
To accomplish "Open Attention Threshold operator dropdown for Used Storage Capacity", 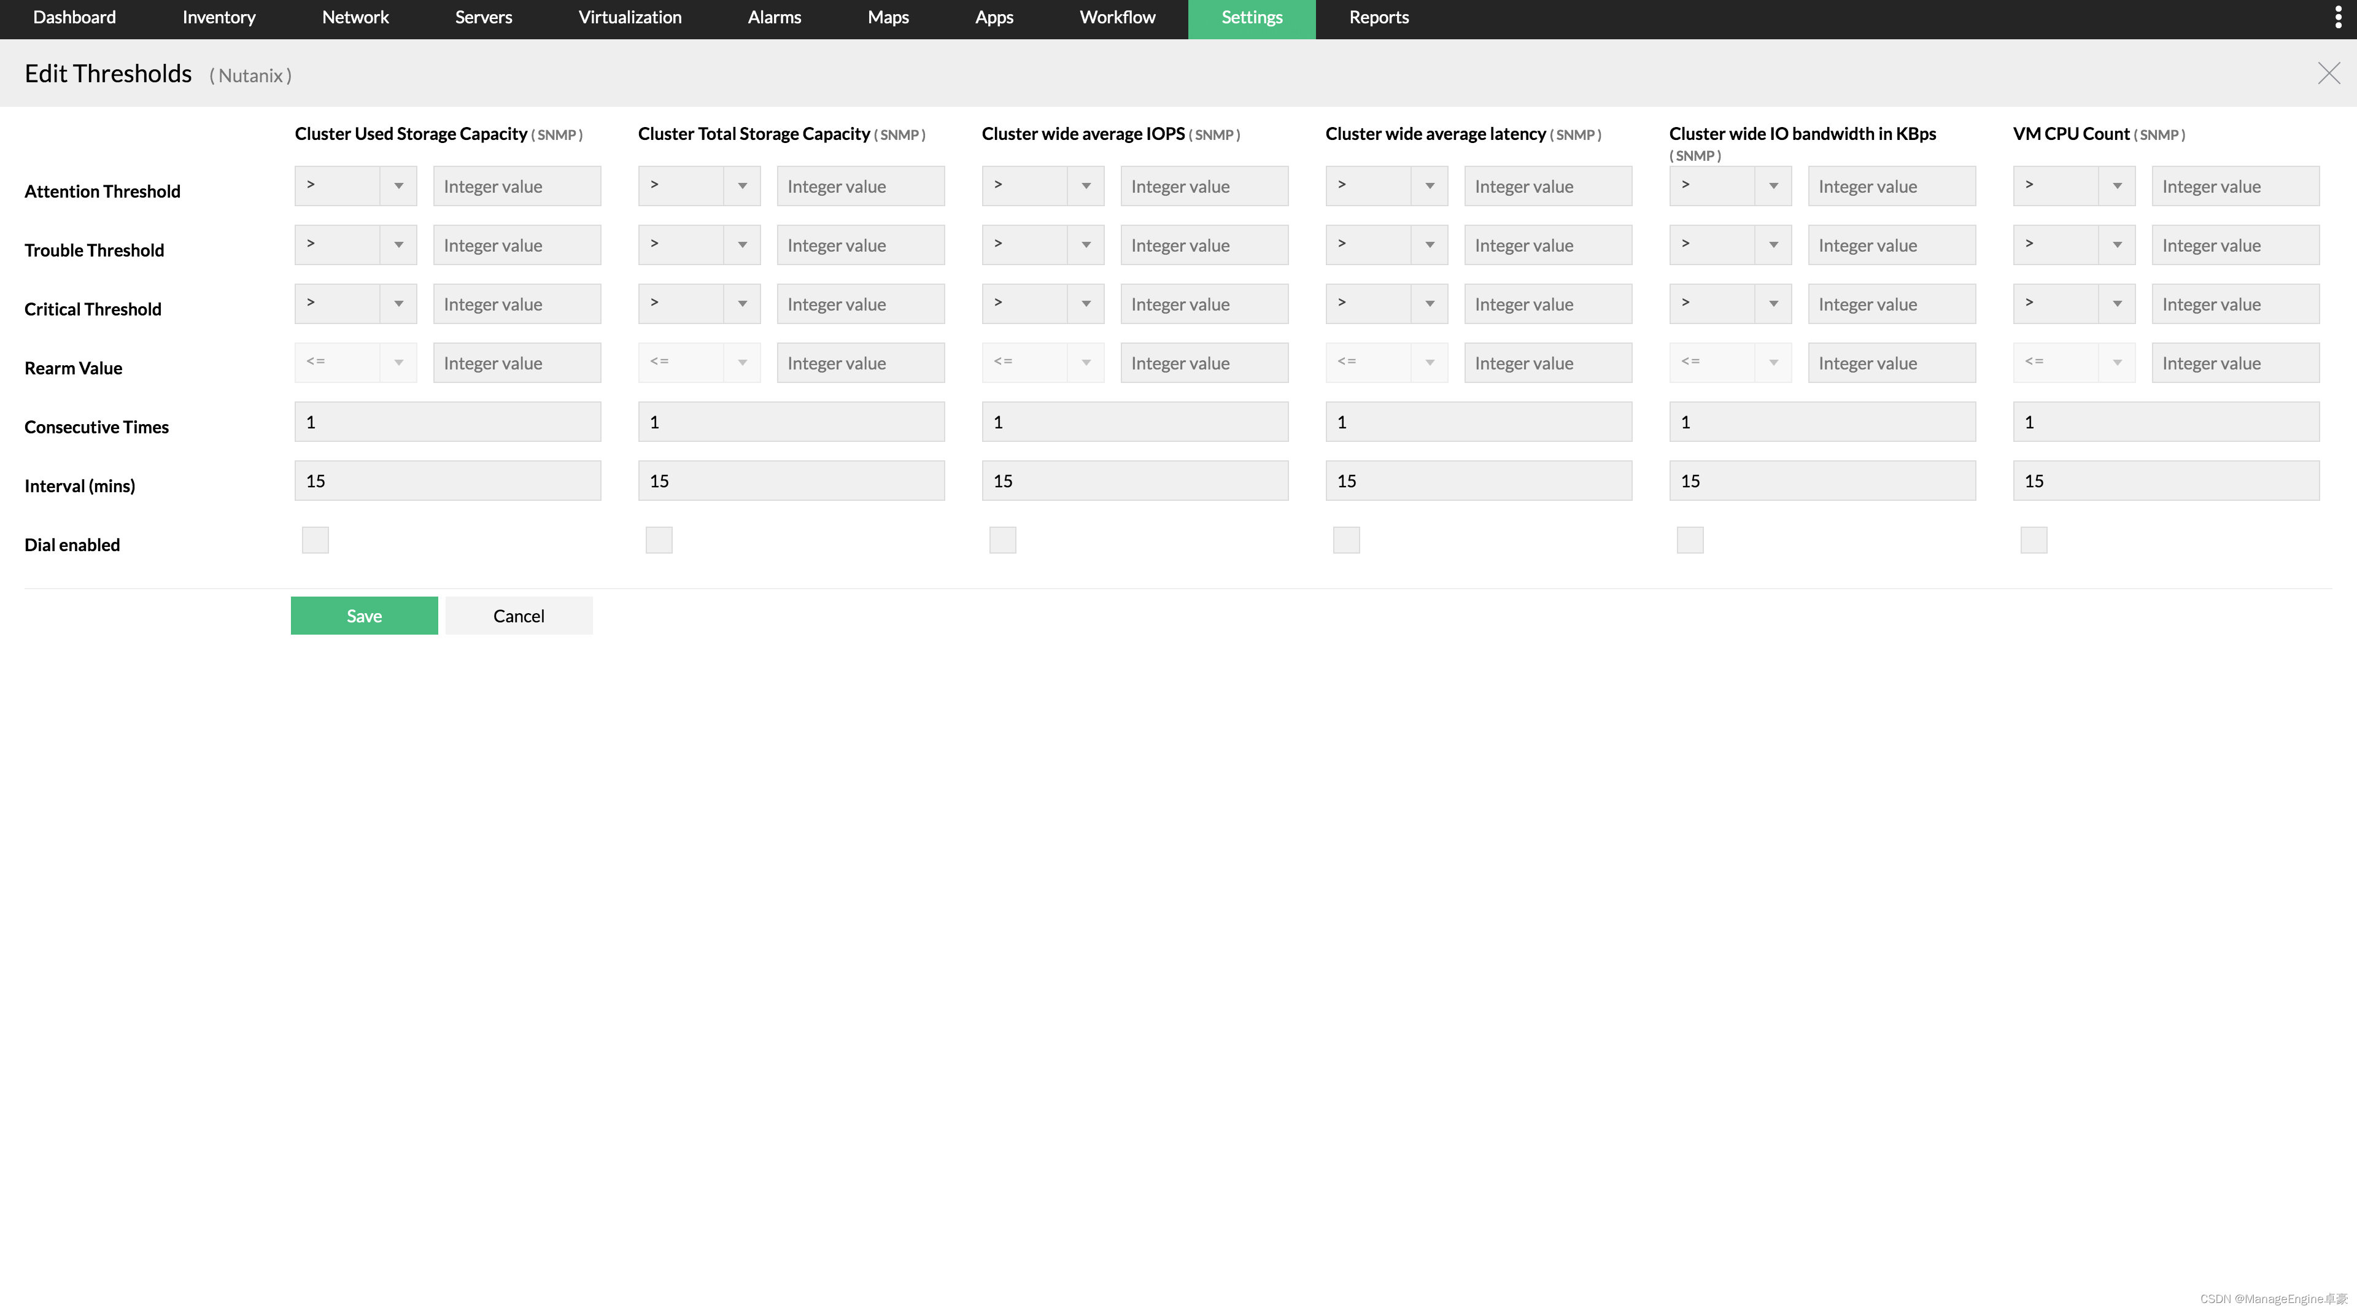I will pos(355,186).
